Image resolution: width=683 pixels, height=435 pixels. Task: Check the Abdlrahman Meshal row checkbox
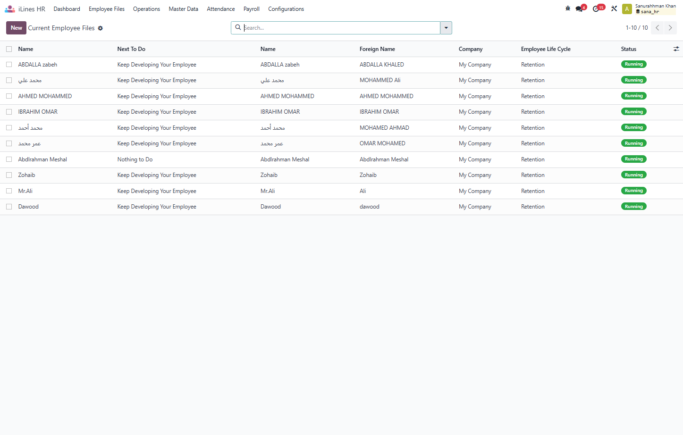[9, 159]
